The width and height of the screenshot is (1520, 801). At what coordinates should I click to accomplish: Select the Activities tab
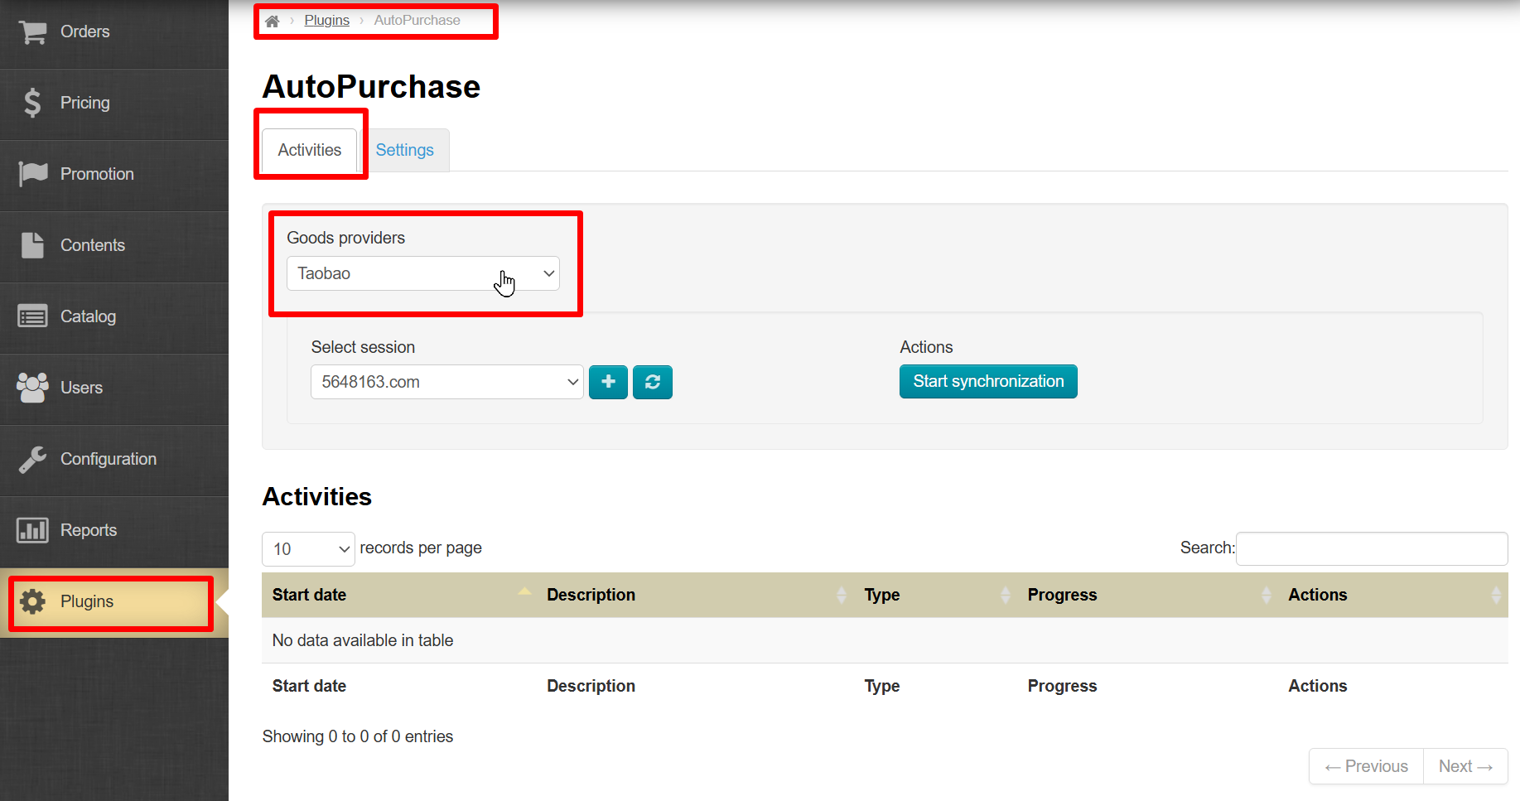[310, 150]
